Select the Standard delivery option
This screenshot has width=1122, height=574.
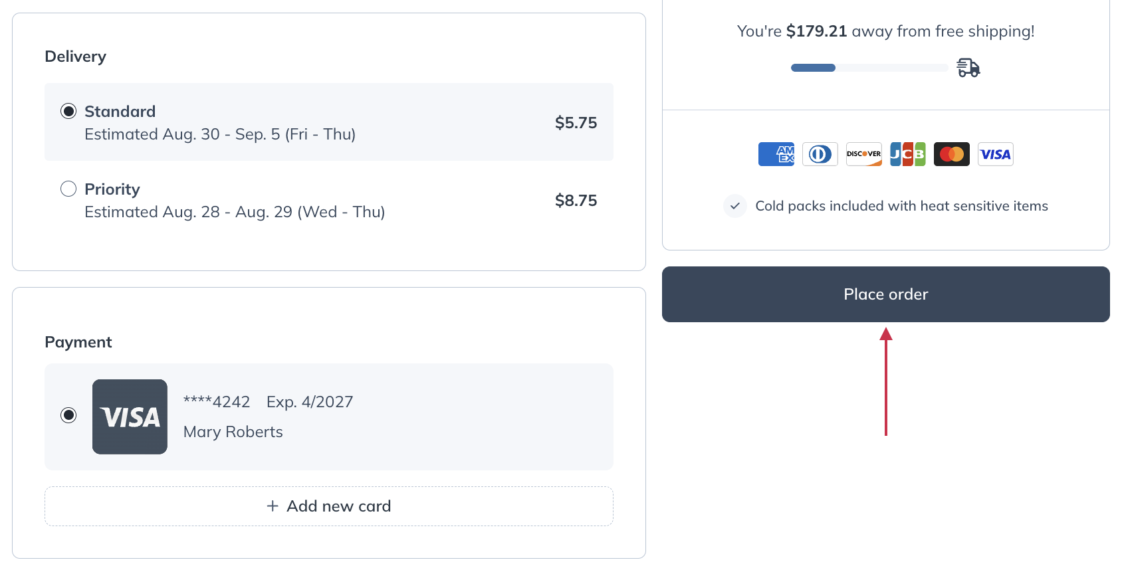click(x=68, y=111)
